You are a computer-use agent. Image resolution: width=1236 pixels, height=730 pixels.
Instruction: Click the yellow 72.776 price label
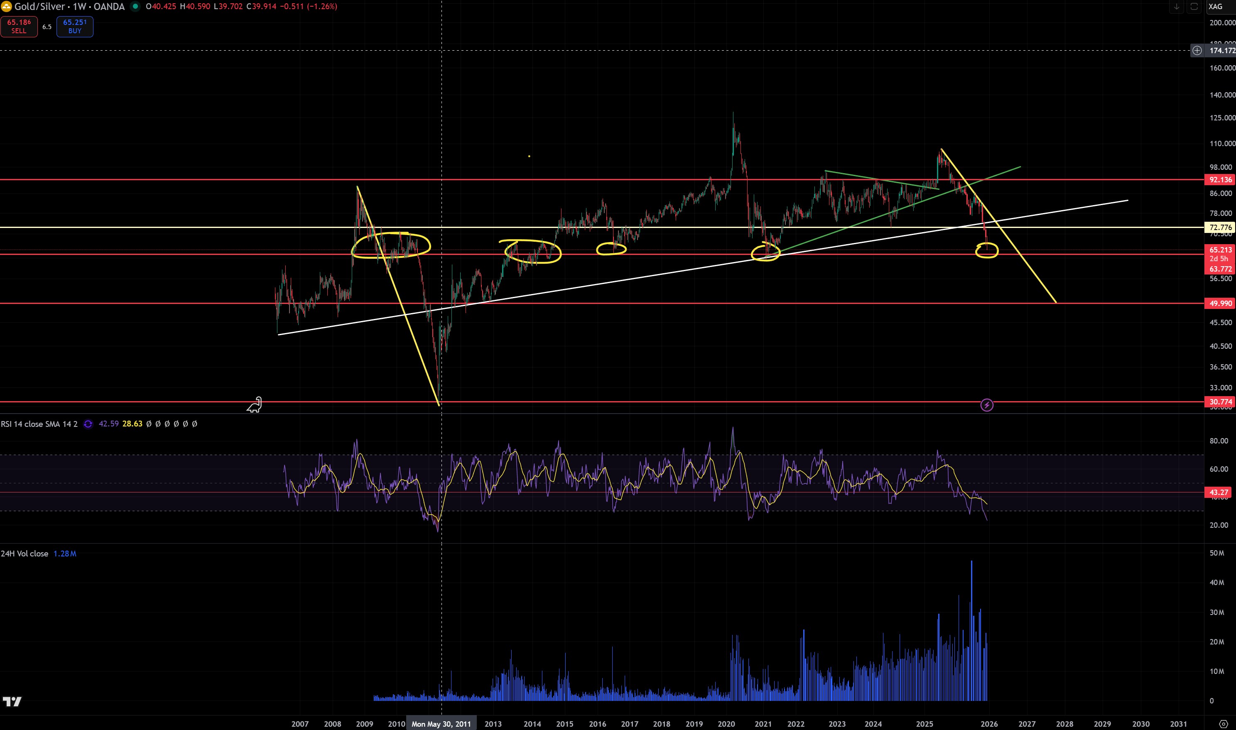[1220, 227]
